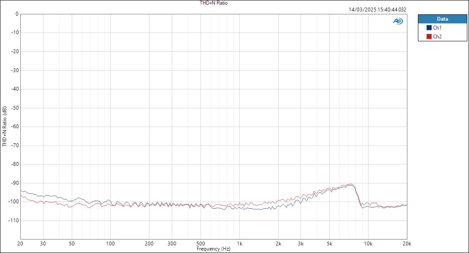
Task: Click the 20k frequency tick label
Action: coord(406,244)
